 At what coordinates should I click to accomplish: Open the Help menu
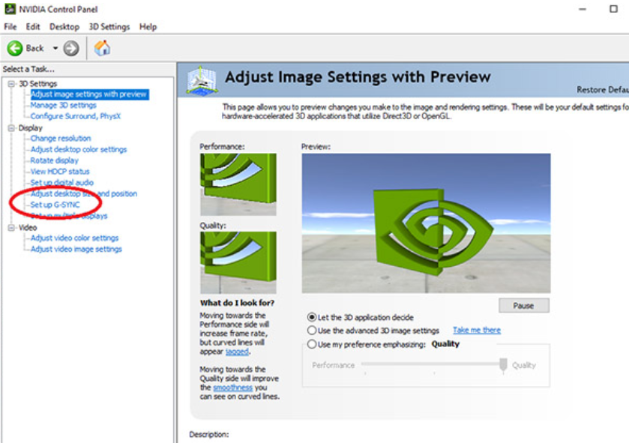(x=148, y=27)
